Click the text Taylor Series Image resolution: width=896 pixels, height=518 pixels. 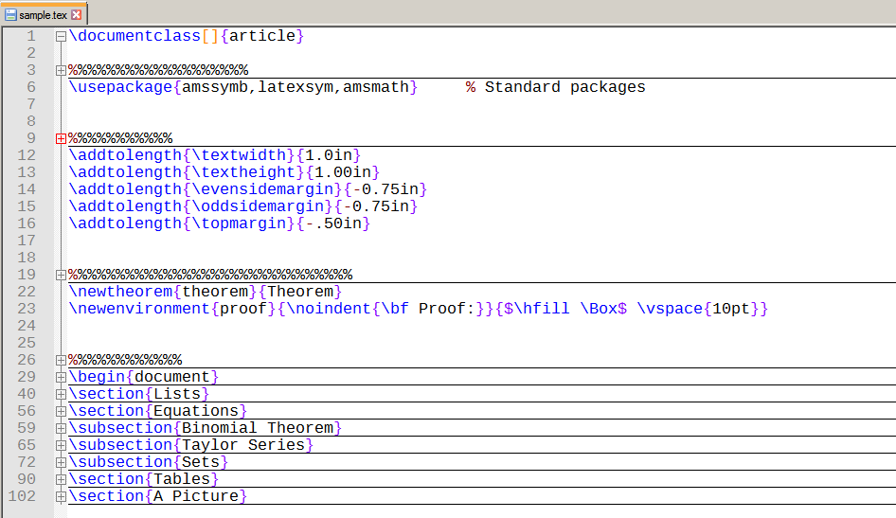(243, 445)
